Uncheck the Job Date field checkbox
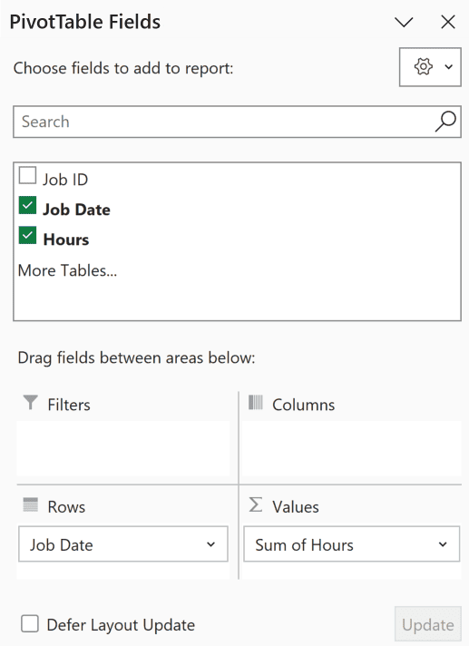 point(27,206)
